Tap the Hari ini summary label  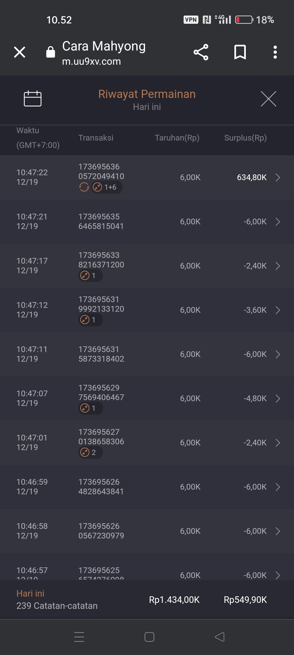click(x=30, y=593)
